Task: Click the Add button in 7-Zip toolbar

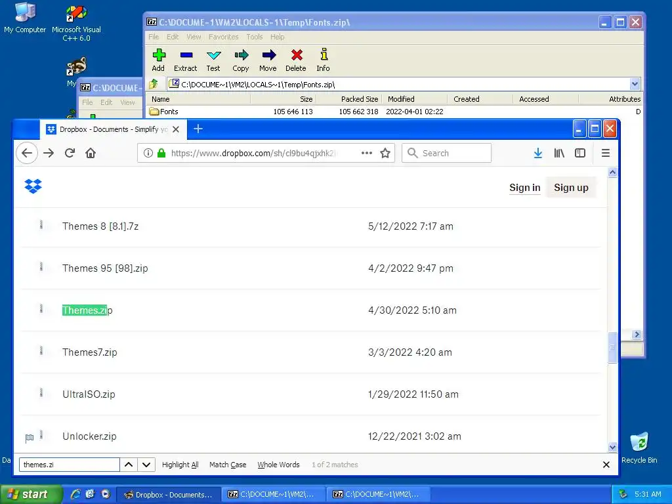Action: (158, 60)
